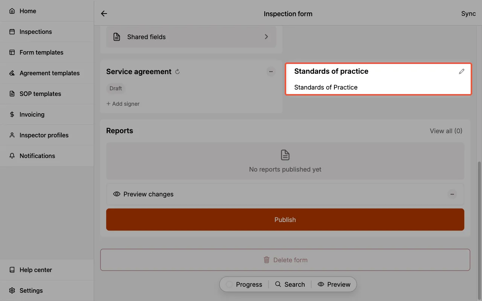The image size is (482, 301).
Task: Refresh the Service agreement status
Action: (x=177, y=71)
